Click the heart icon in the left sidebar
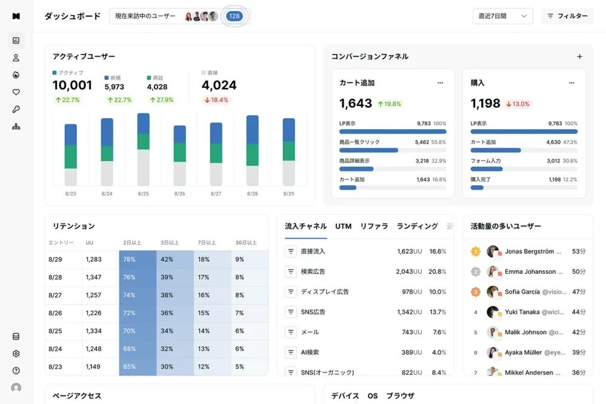This screenshot has width=606, height=404. [16, 91]
